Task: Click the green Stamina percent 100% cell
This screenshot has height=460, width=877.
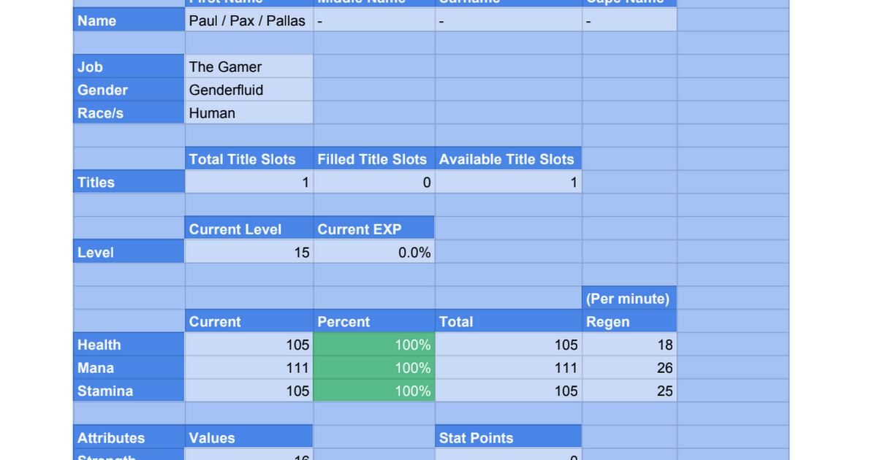Action: point(374,391)
